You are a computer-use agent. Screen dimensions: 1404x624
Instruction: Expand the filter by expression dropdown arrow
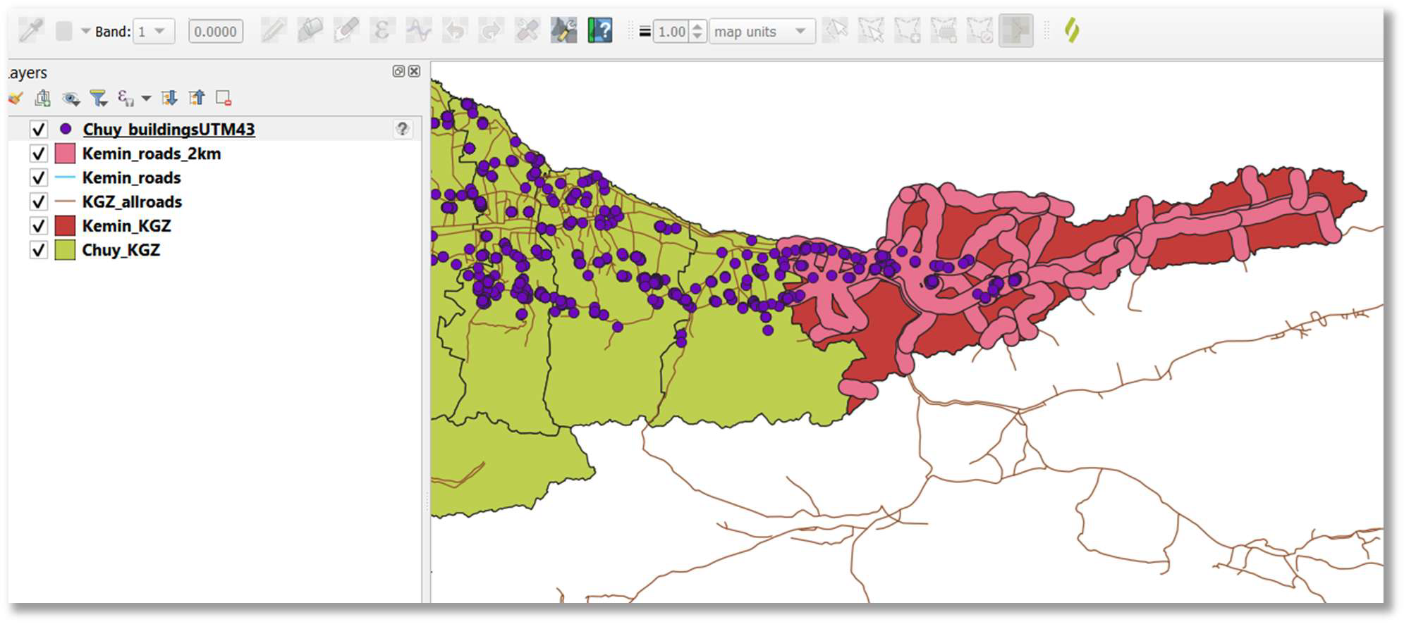tap(146, 99)
